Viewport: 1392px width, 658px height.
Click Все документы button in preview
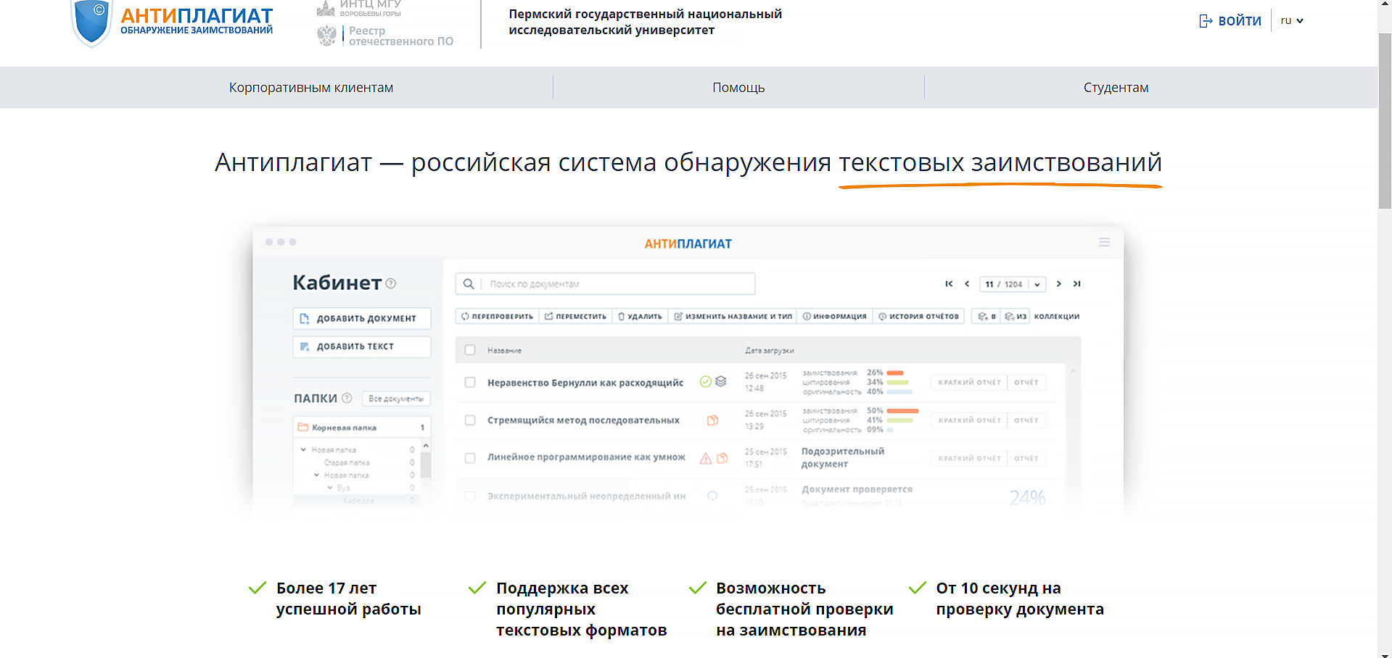click(396, 399)
